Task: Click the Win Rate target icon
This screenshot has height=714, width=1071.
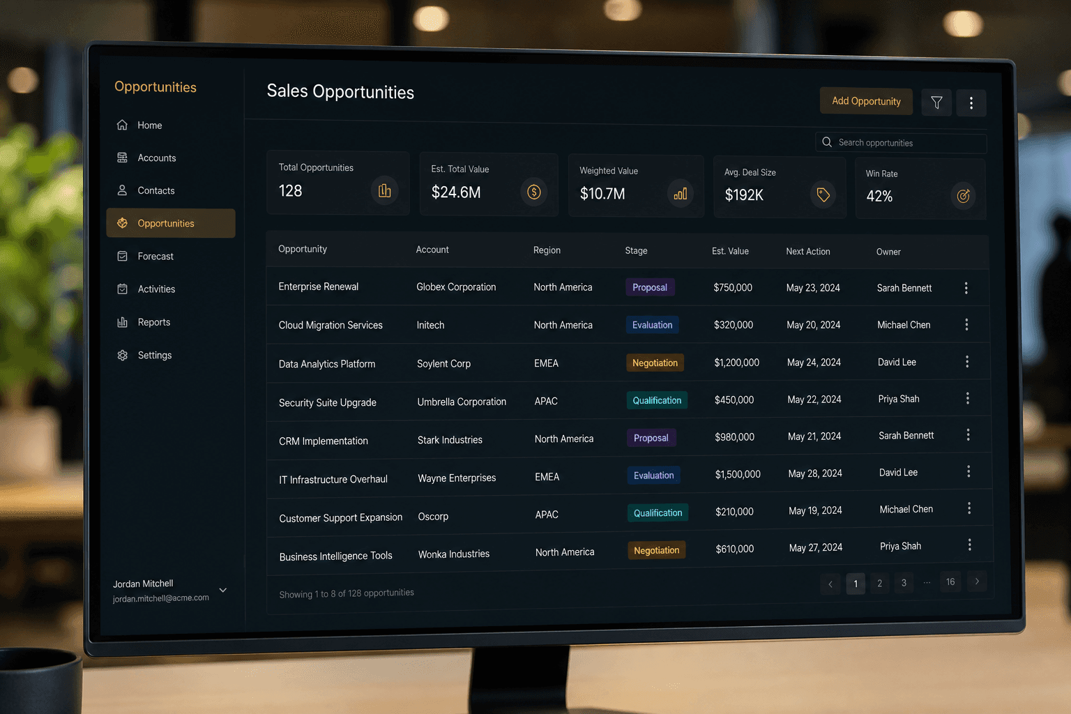Action: [x=964, y=196]
